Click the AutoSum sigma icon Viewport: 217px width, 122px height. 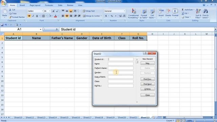[x=183, y=10]
